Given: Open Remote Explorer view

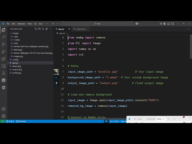Looking at the screenshot, I should pos(4,66).
